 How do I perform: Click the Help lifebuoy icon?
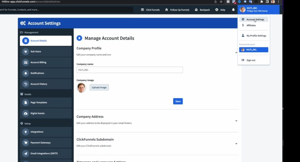click(x=217, y=10)
